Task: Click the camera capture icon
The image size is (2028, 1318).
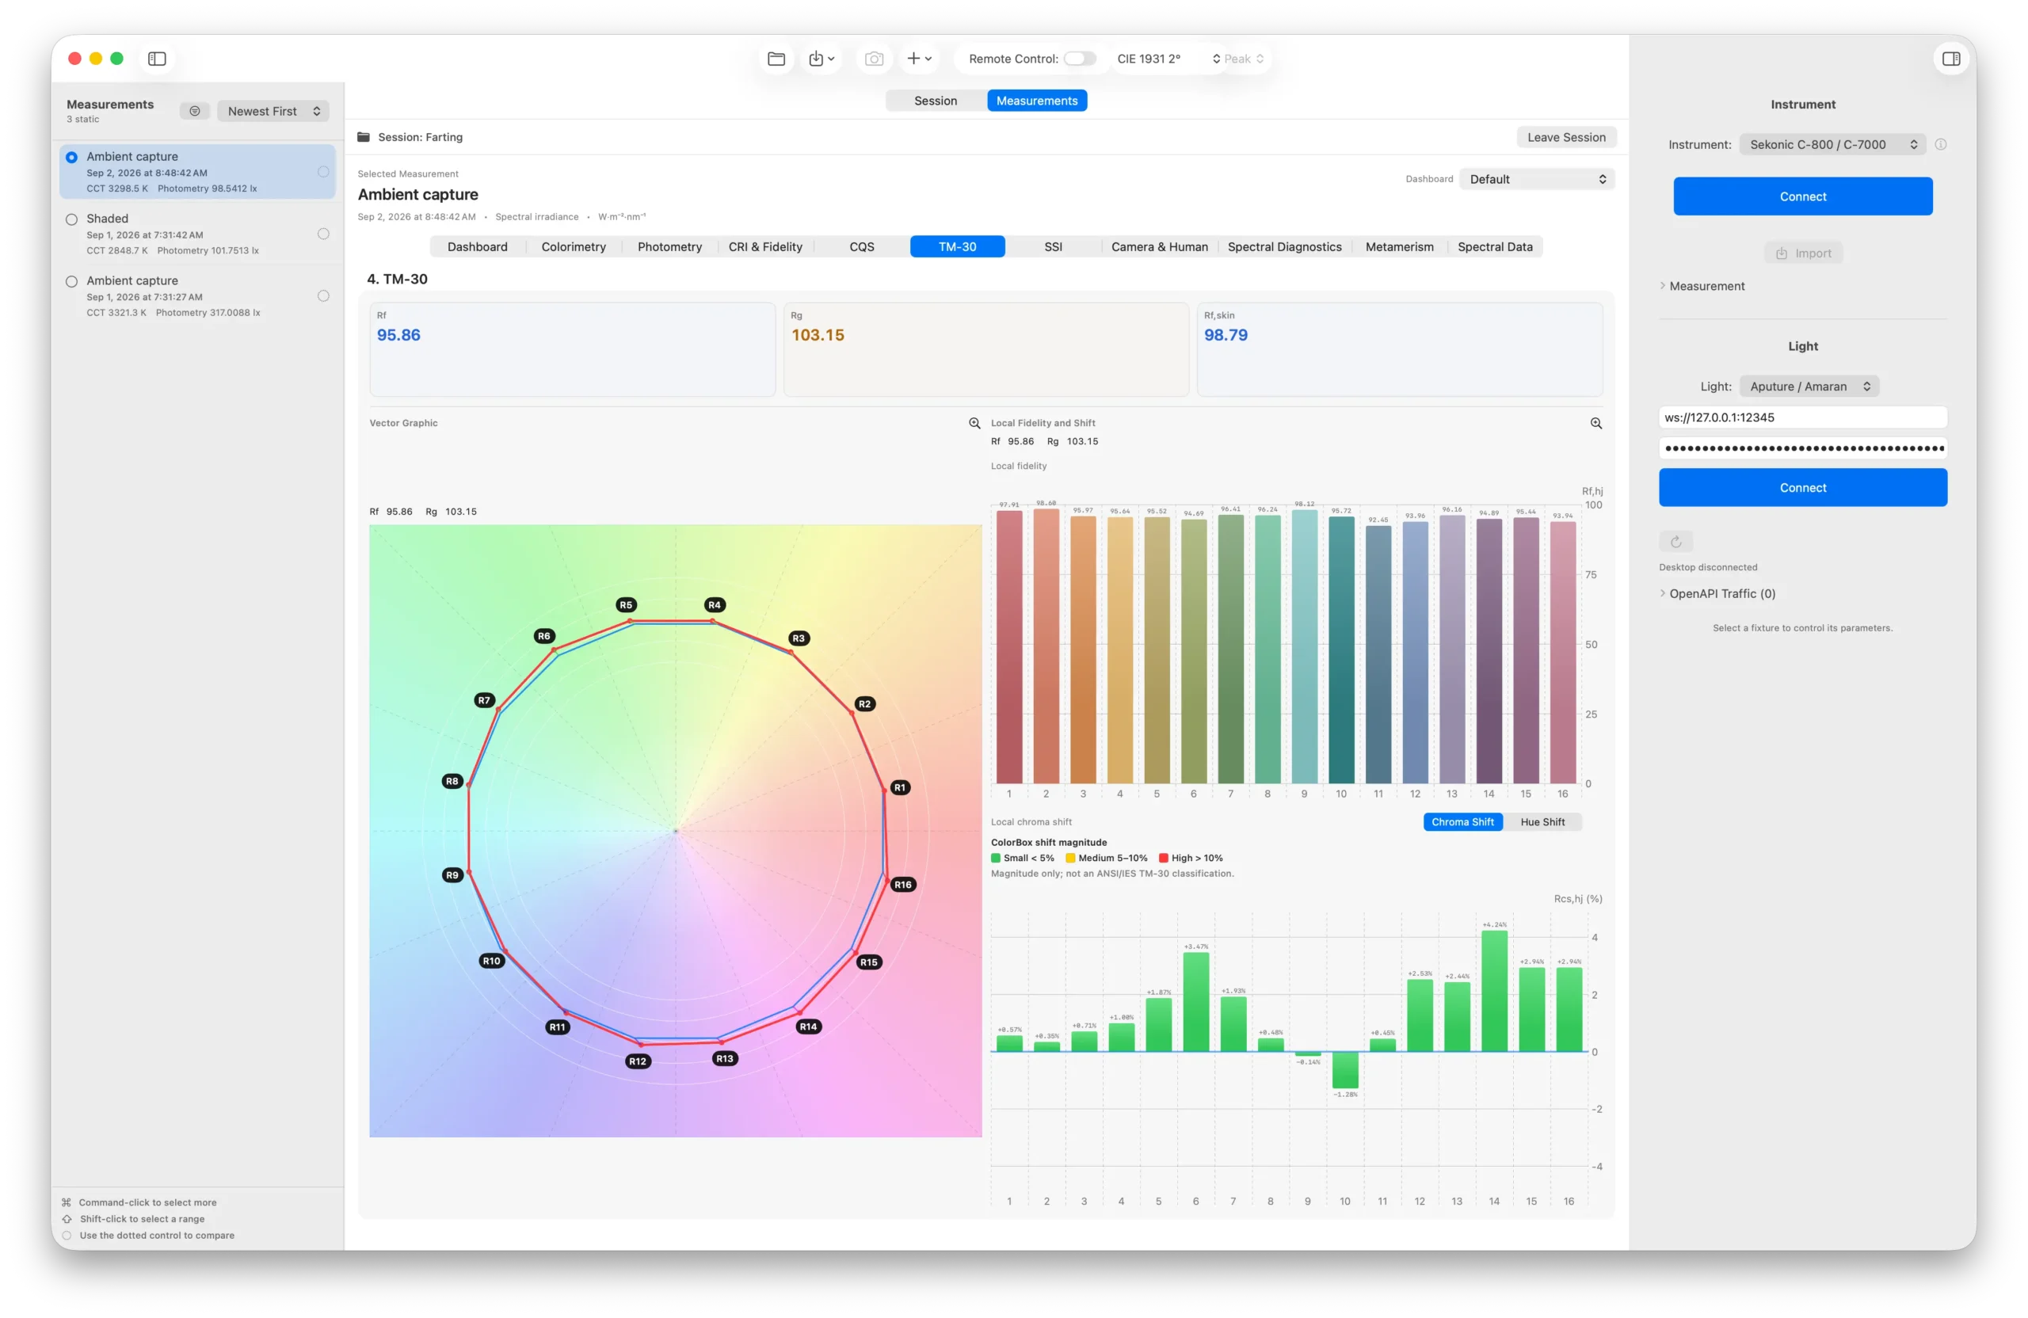Action: (874, 59)
